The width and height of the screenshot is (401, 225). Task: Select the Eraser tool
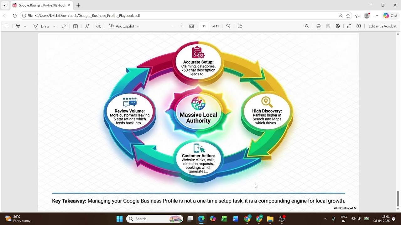(64, 26)
